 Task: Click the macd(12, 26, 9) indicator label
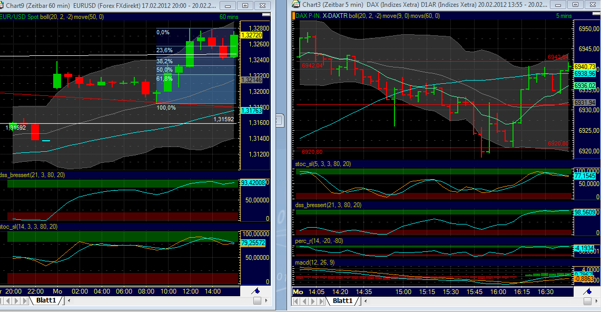click(x=316, y=261)
